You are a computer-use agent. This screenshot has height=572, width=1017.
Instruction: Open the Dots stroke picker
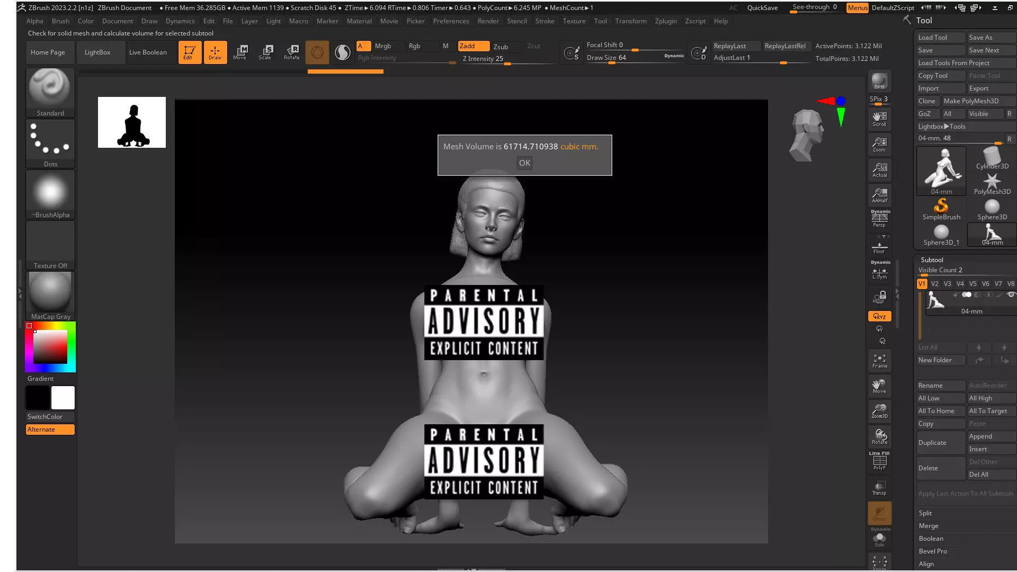click(50, 143)
